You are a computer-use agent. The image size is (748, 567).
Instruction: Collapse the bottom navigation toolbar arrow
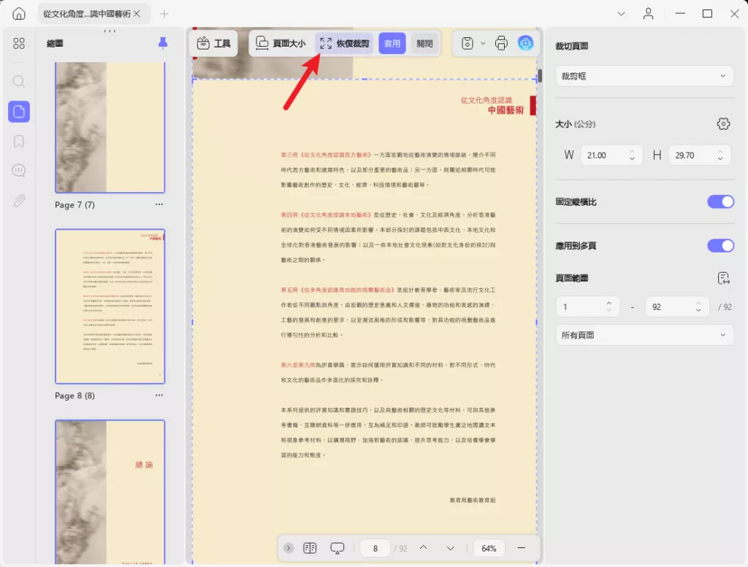[289, 548]
